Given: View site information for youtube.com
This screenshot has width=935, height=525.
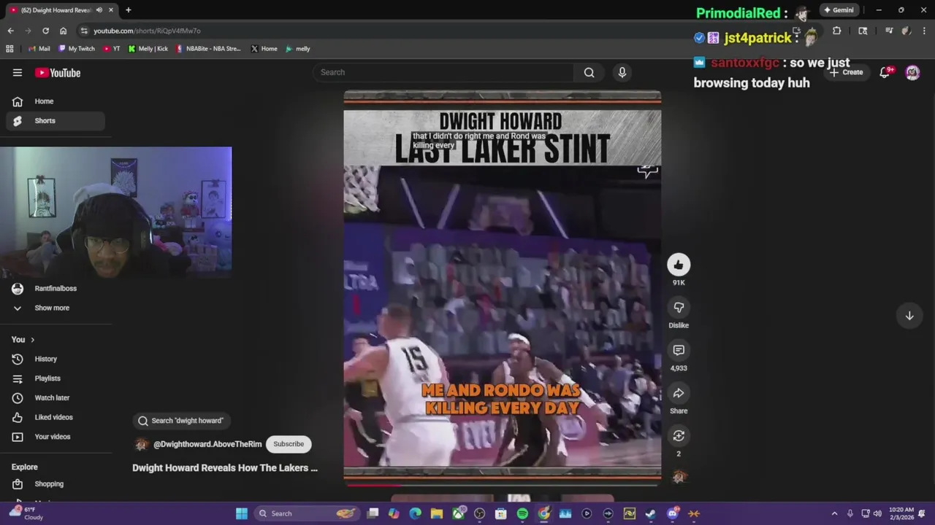Looking at the screenshot, I should (x=84, y=31).
